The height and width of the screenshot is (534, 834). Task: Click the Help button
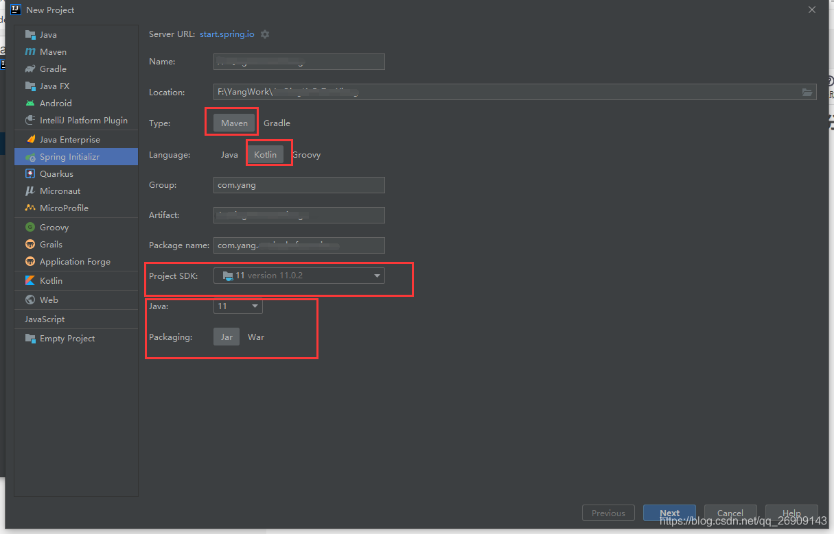(x=791, y=513)
